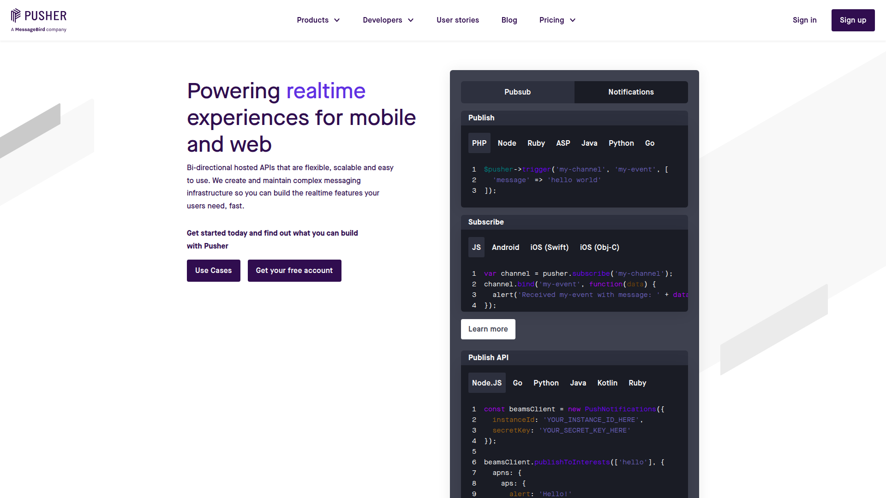Viewport: 886px width, 498px height.
Task: Select Node in Publish code tabs
Action: 507,143
